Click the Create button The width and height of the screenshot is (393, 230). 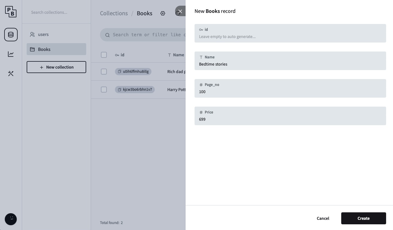tap(363, 218)
